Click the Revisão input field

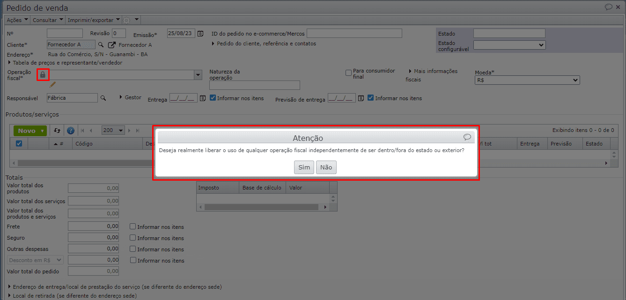click(119, 33)
